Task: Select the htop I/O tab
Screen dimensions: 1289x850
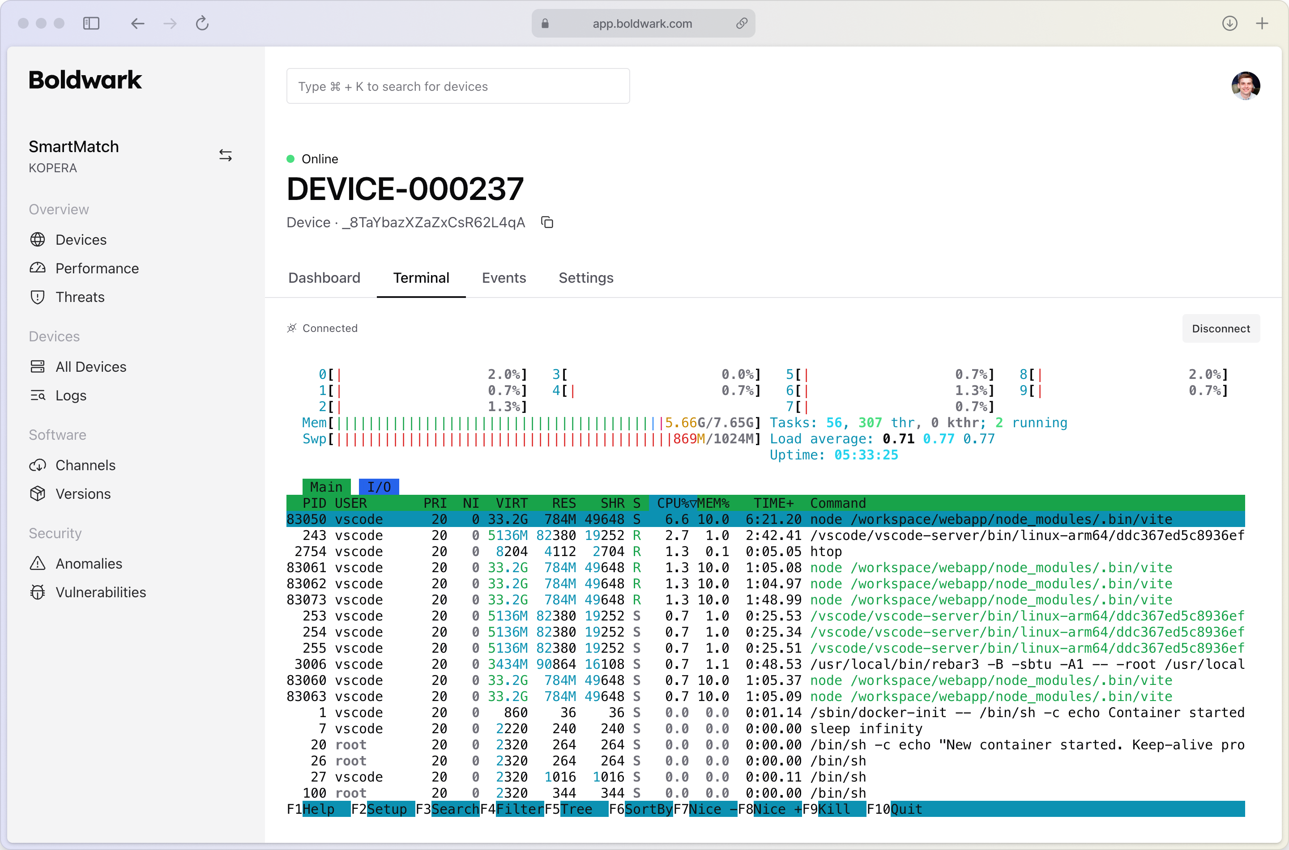Action: (379, 487)
